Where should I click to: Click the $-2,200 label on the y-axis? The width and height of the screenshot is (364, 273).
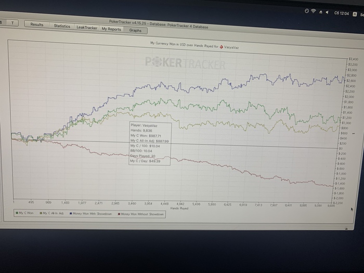click(x=339, y=203)
